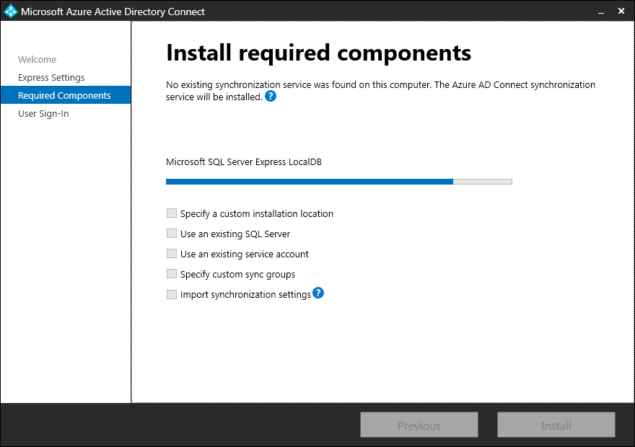Click the title bar text of the wizard

(112, 12)
